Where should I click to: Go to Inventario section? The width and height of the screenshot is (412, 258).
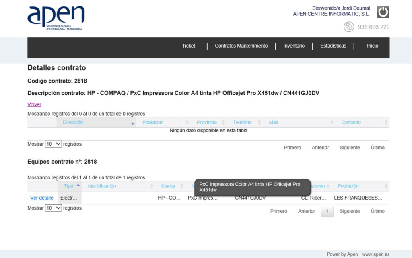coord(294,46)
